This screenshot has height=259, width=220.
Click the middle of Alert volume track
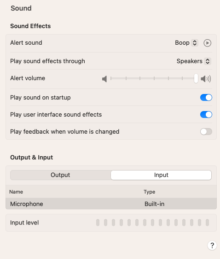click(153, 78)
